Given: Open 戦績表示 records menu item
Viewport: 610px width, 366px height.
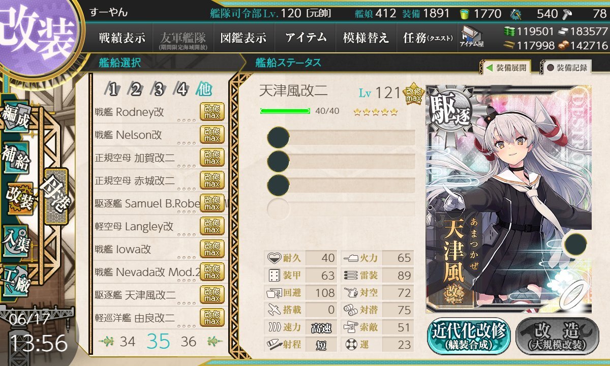Looking at the screenshot, I should coord(122,38).
